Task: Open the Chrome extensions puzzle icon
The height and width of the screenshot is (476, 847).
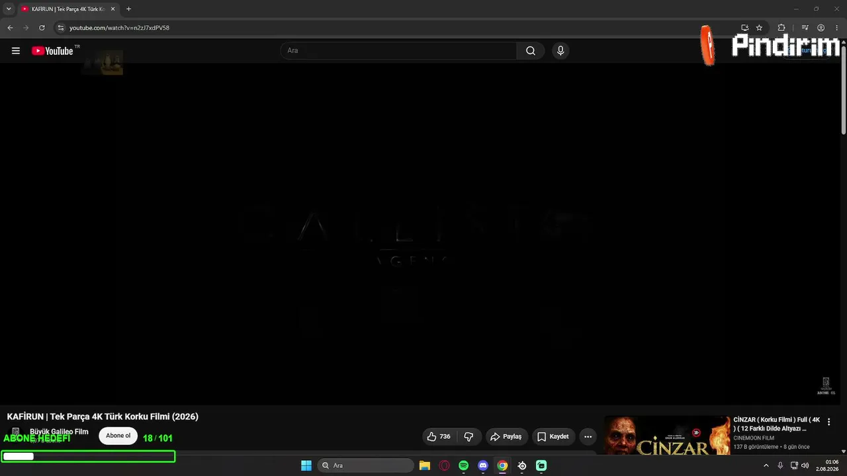Action: click(x=781, y=28)
